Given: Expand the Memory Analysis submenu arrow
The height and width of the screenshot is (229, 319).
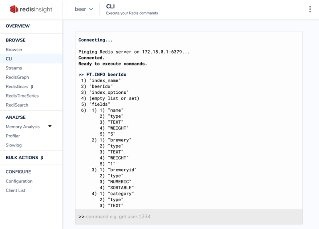Looking at the screenshot, I should 50,127.
